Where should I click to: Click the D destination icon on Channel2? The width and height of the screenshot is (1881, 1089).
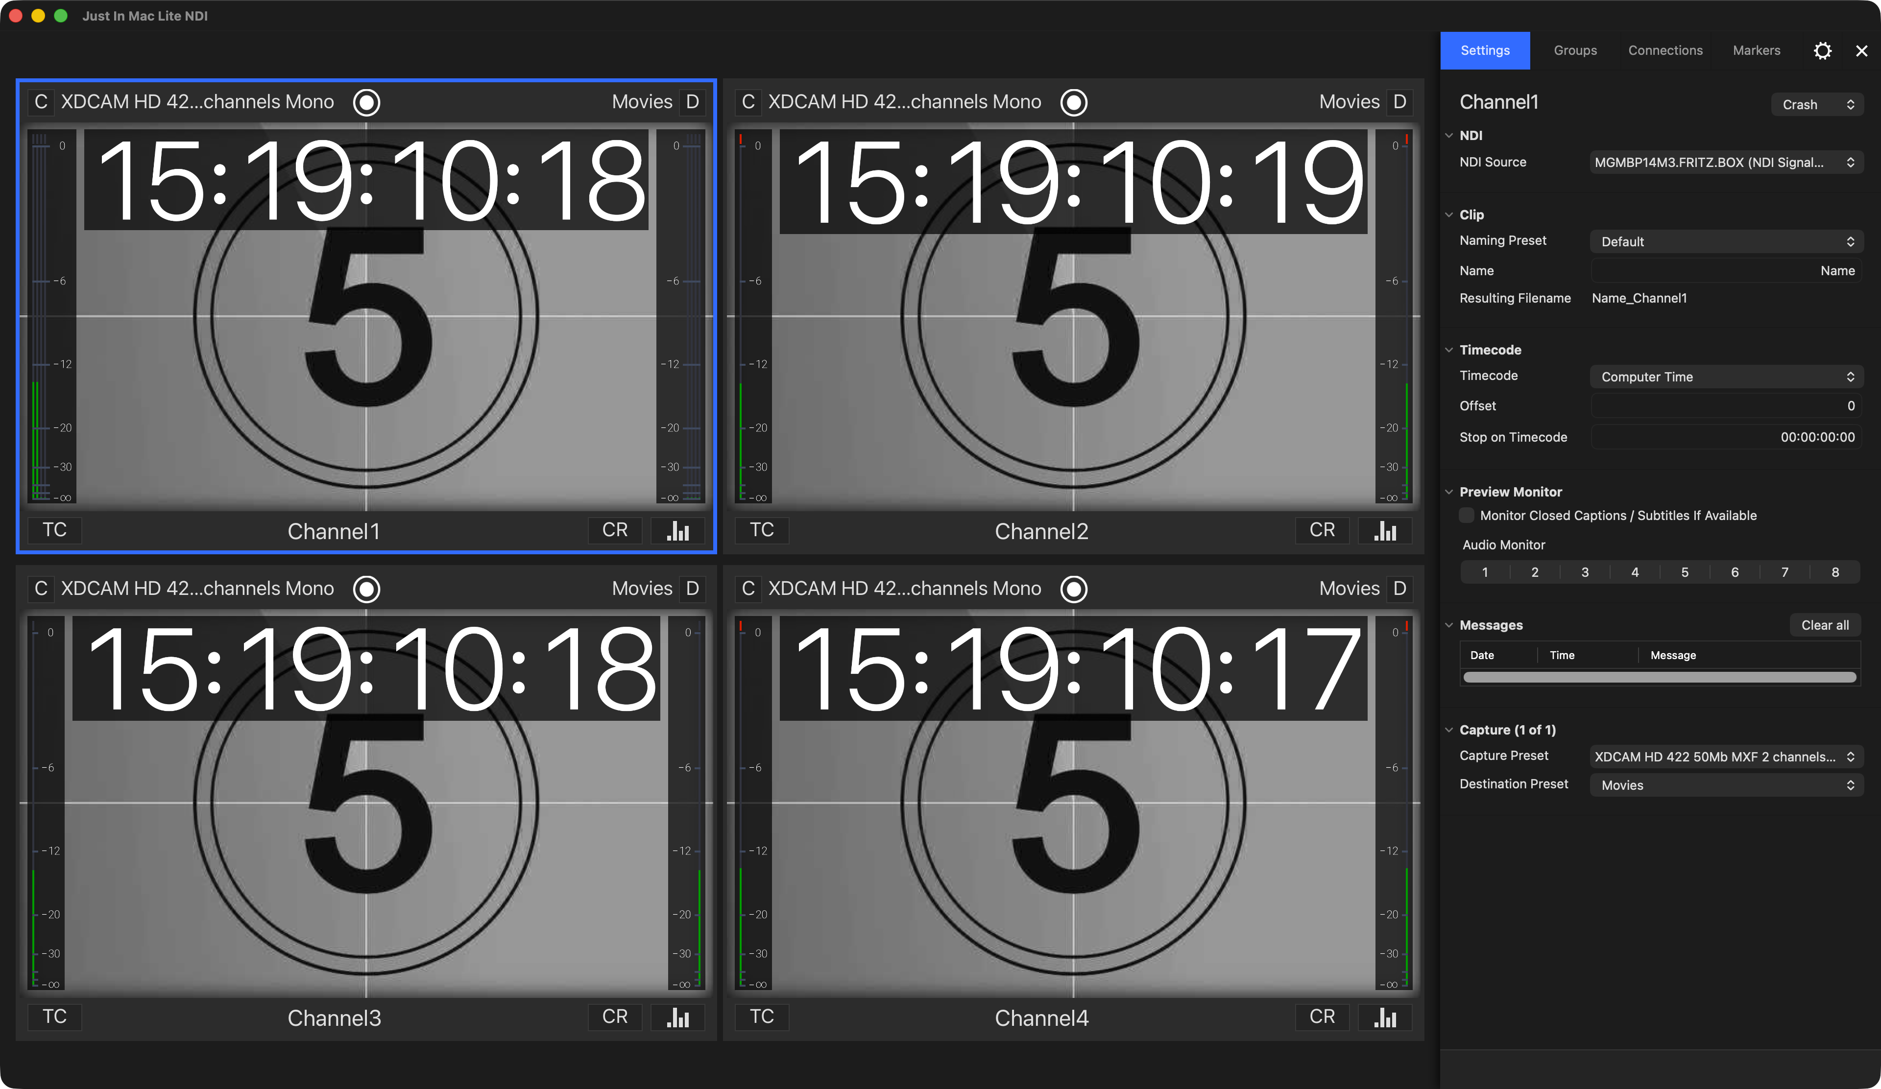click(x=1399, y=102)
